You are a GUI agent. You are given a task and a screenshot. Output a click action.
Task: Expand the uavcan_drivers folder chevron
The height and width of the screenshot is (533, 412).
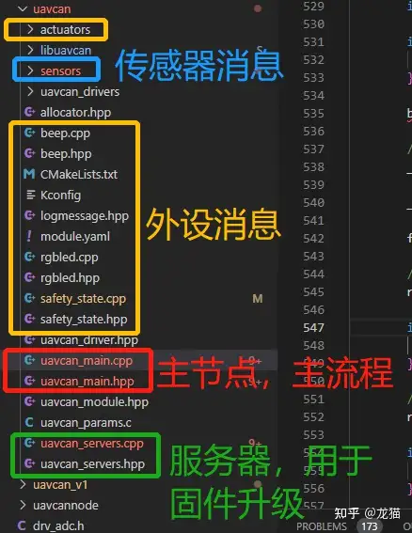point(30,91)
